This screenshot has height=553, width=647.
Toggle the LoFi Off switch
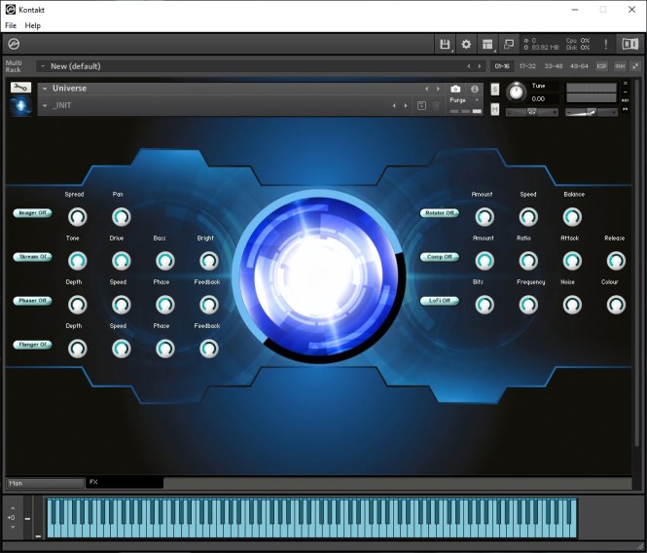(439, 301)
